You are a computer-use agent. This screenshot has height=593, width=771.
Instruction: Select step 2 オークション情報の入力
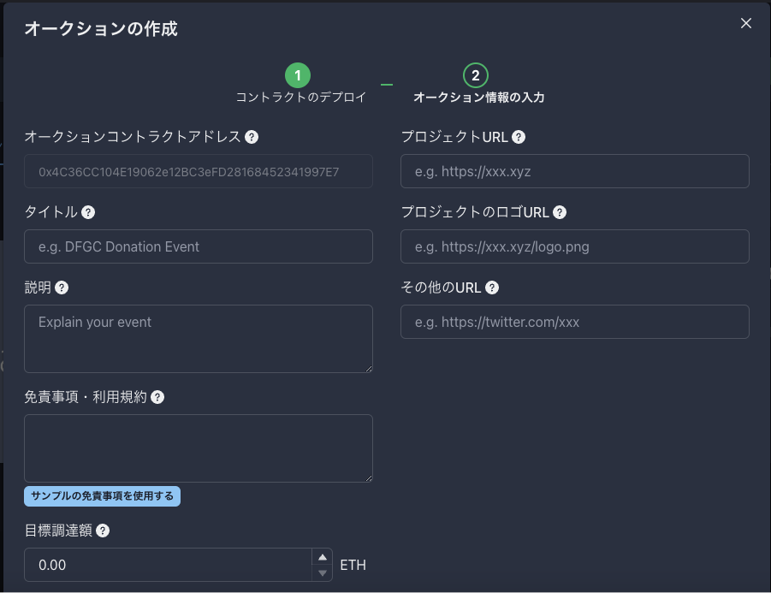pos(476,75)
